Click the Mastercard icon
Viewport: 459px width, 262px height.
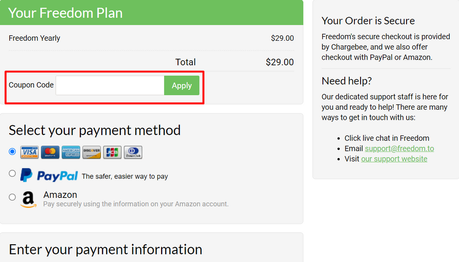point(50,152)
